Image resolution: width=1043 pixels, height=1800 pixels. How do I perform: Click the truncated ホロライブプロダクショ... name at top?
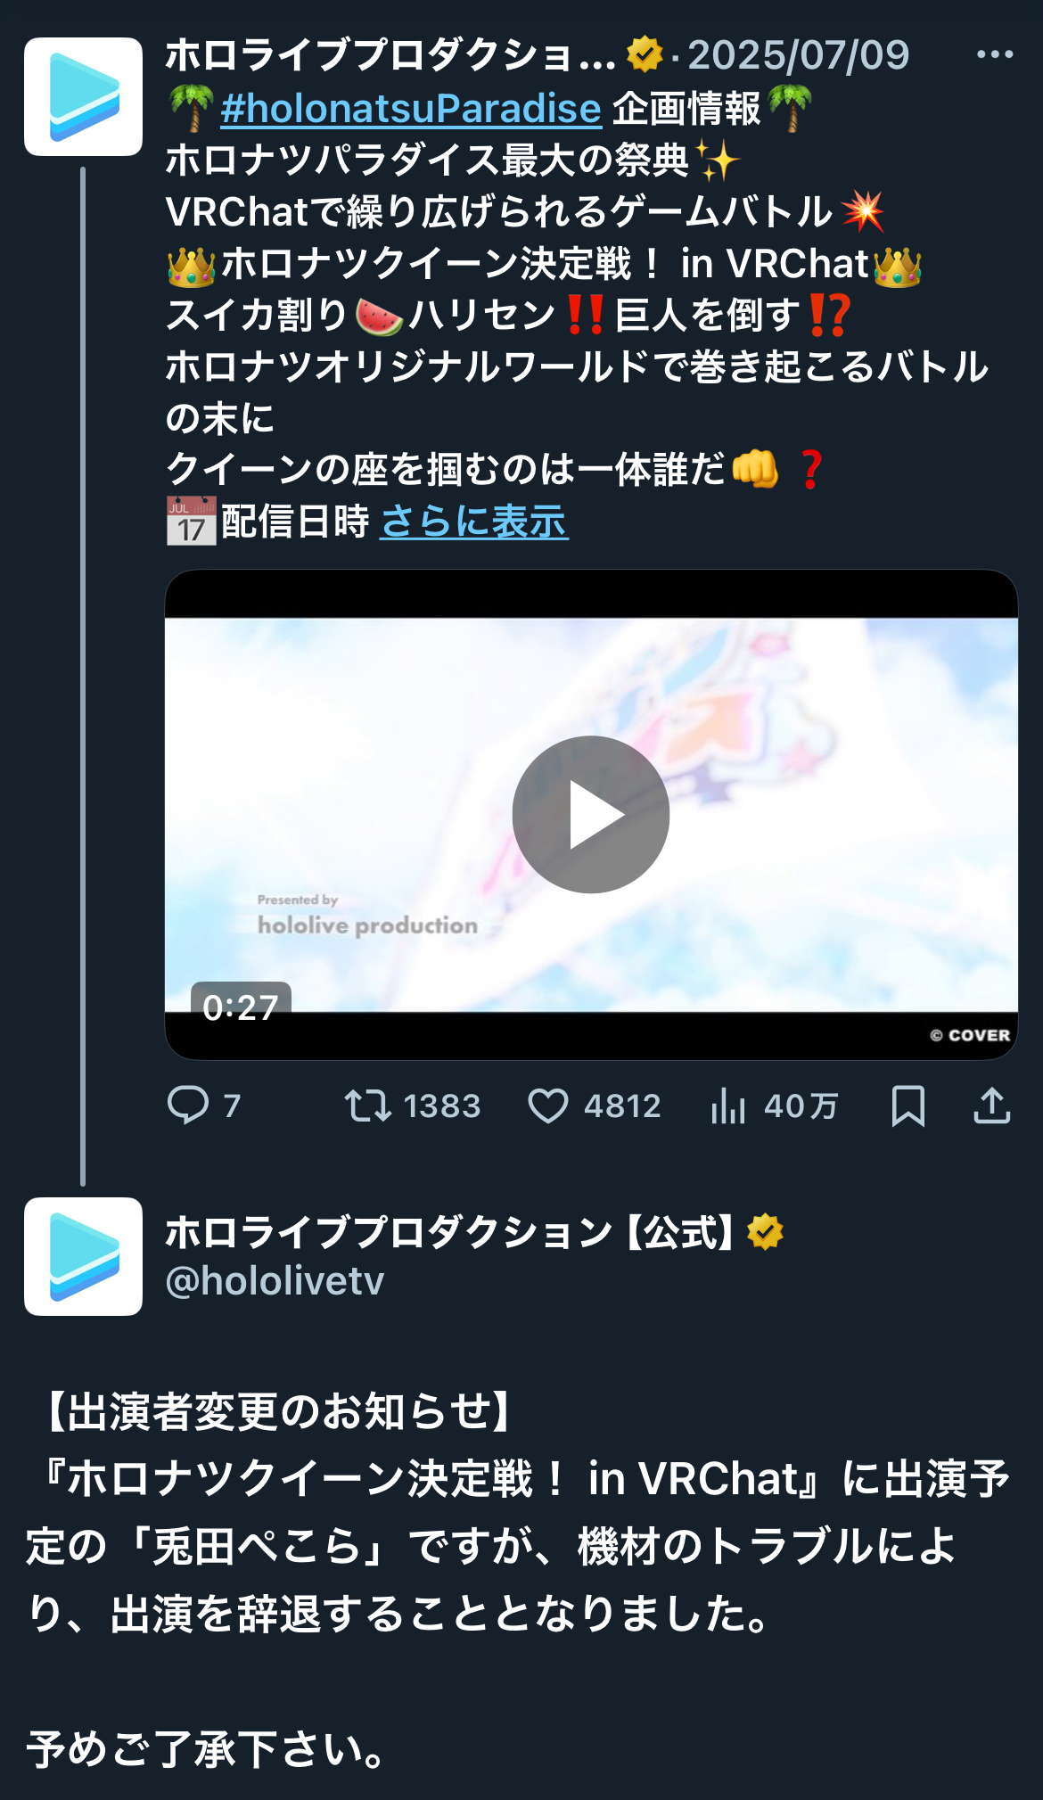(391, 55)
